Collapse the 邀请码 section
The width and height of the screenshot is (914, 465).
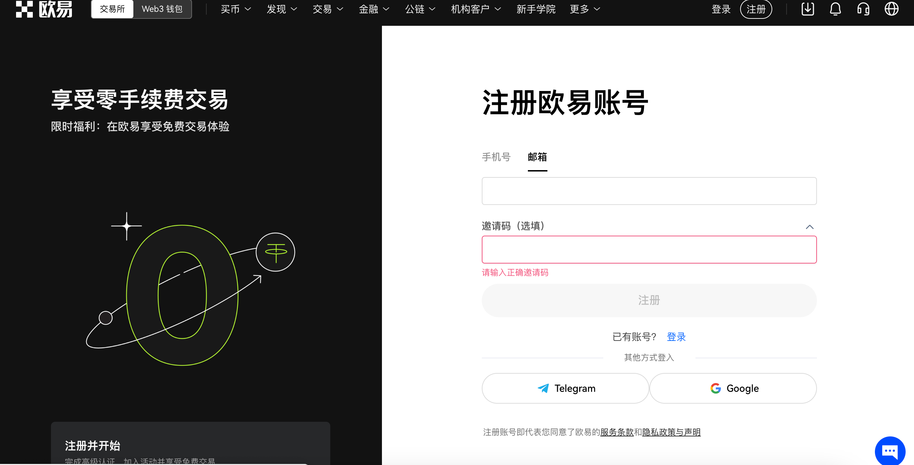point(810,227)
